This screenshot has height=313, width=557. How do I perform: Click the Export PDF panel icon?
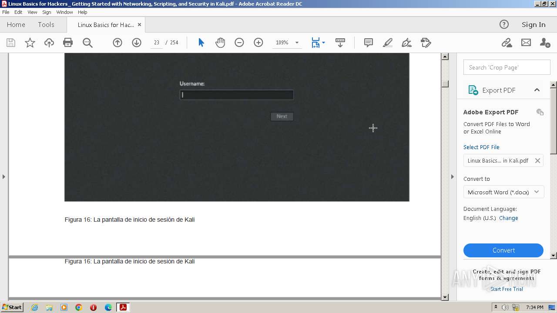pyautogui.click(x=473, y=90)
